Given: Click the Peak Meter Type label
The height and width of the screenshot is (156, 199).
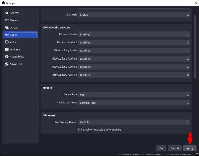Looking at the screenshot, I should pos(67,103).
